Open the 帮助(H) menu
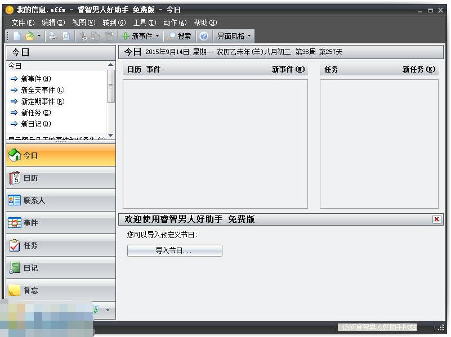The height and width of the screenshot is (337, 451). [x=206, y=23]
